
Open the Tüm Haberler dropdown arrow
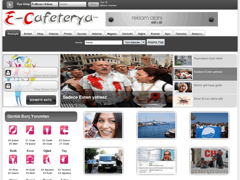point(144,42)
